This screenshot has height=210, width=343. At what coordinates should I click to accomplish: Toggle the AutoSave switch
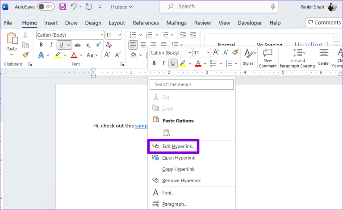coord(46,7)
